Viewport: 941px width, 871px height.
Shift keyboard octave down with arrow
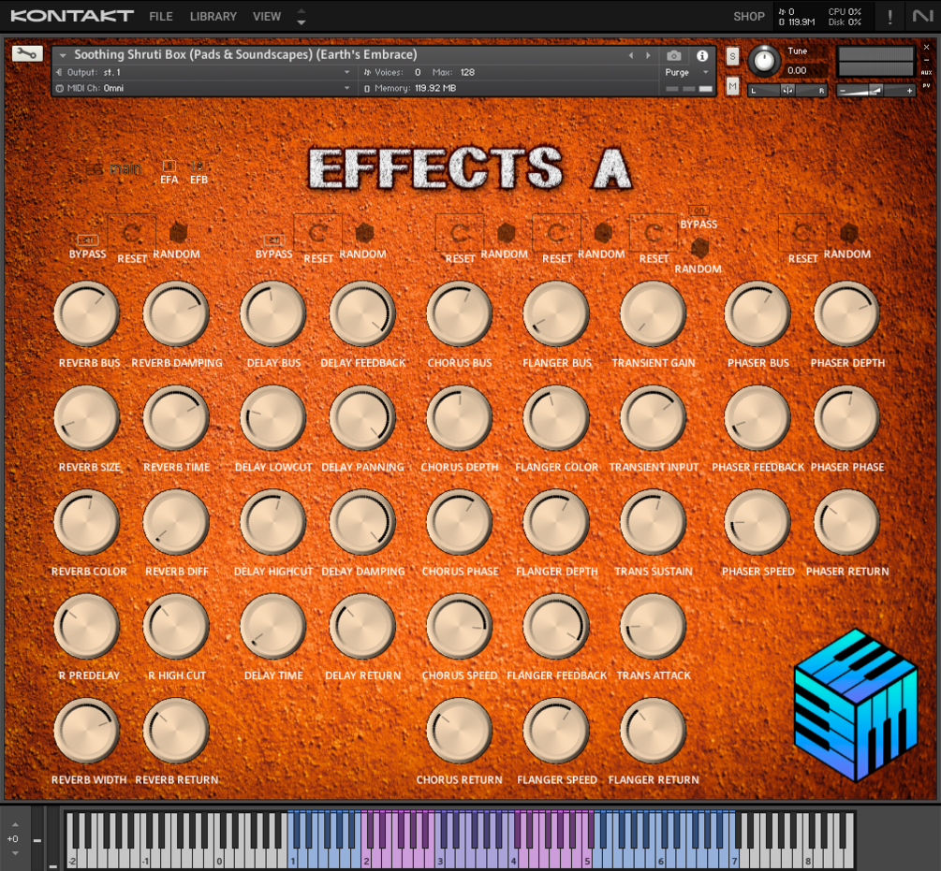click(15, 853)
